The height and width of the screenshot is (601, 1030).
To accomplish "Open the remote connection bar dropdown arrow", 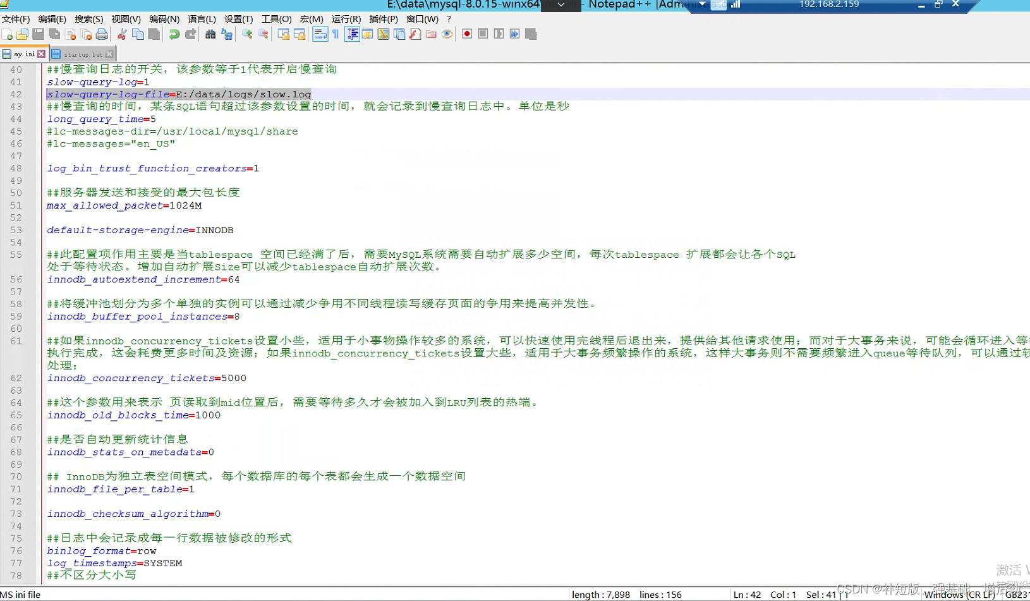I will [702, 4].
